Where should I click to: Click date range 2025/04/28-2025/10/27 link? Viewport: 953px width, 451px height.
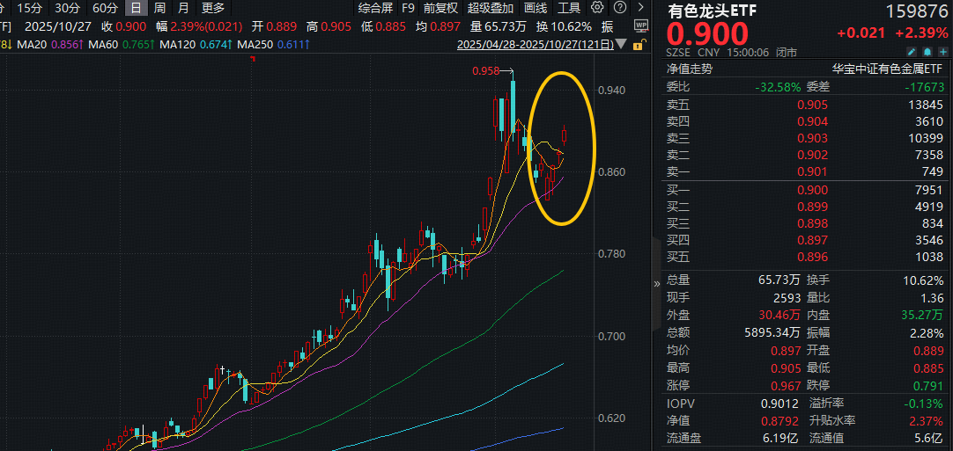tap(535, 44)
